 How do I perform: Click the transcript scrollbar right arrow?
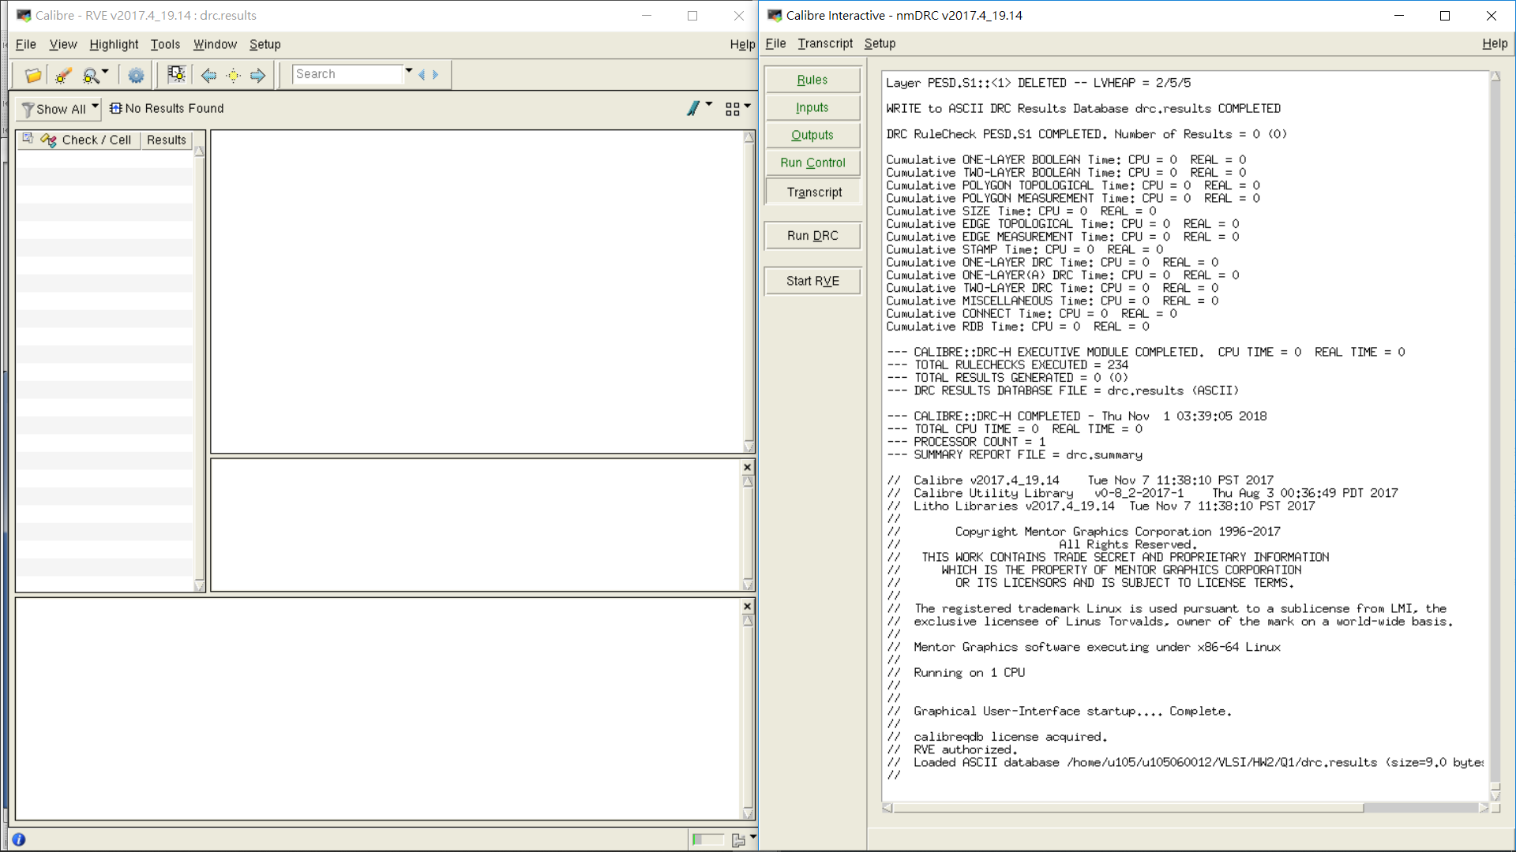pos(1483,808)
